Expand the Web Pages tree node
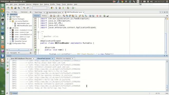 tap(8, 17)
